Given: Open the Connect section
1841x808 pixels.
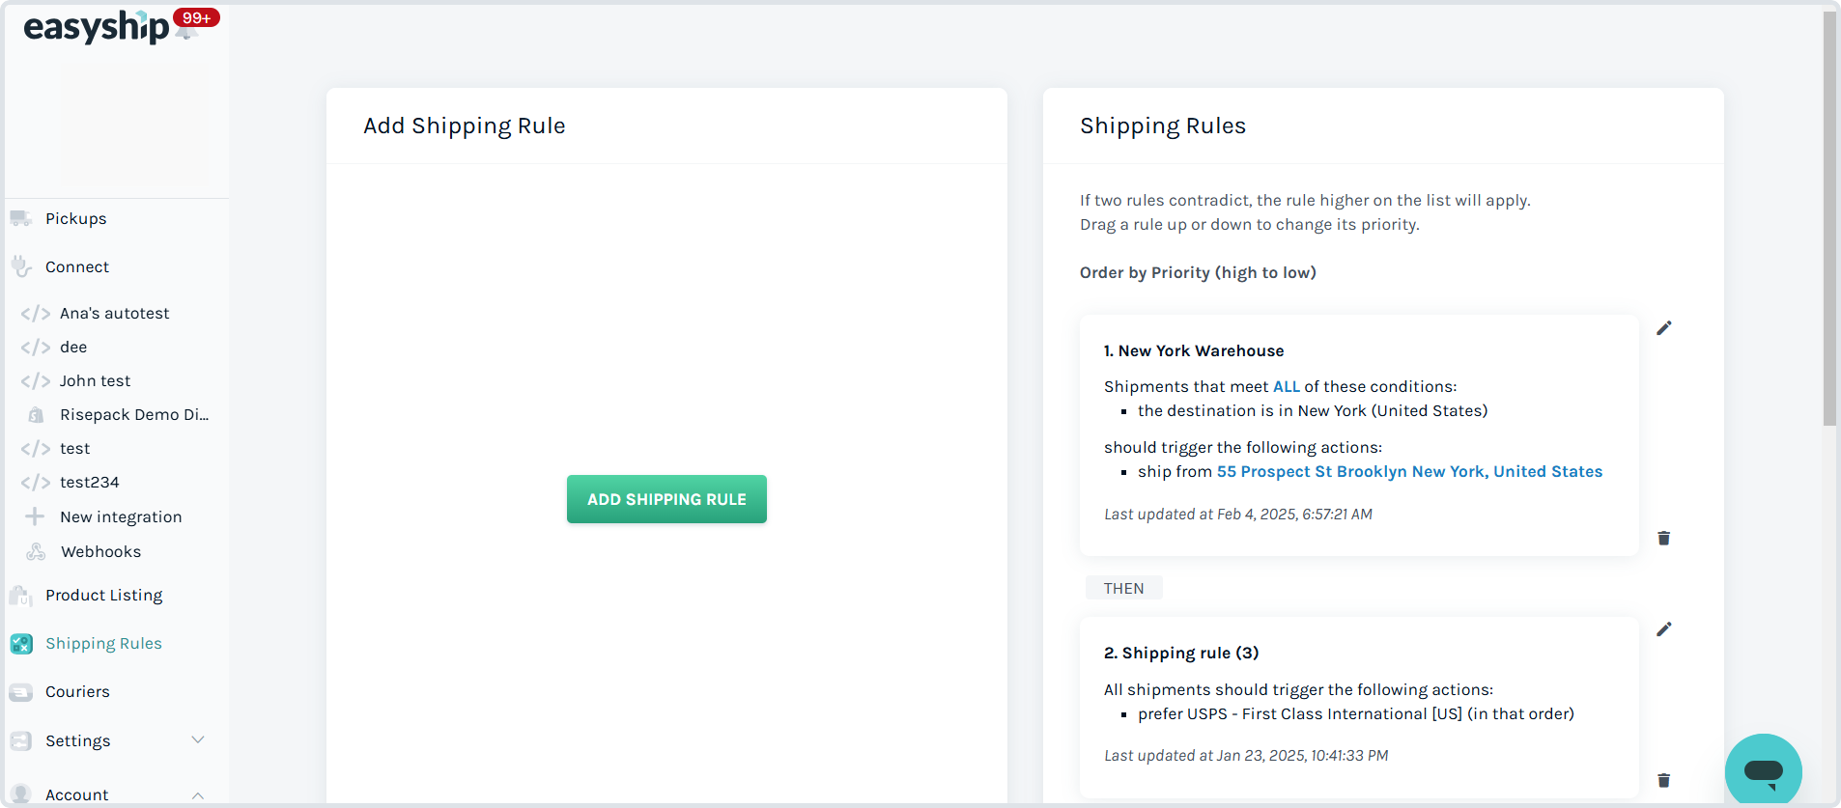Looking at the screenshot, I should pyautogui.click(x=77, y=266).
